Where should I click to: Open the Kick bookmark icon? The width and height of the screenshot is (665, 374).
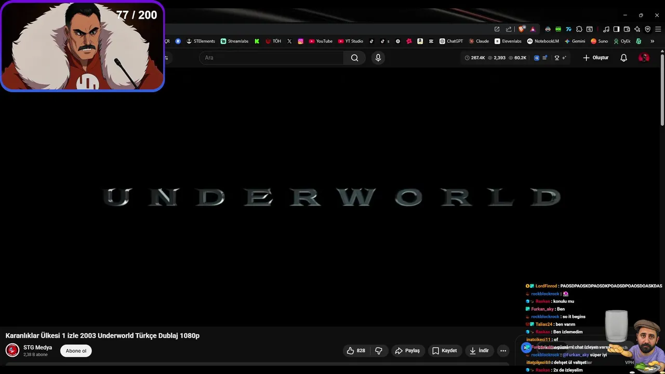tap(257, 41)
